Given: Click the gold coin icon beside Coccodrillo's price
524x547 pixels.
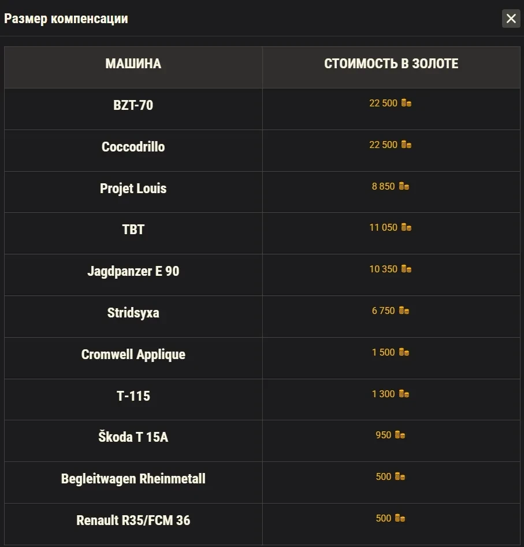Looking at the screenshot, I should pos(406,145).
